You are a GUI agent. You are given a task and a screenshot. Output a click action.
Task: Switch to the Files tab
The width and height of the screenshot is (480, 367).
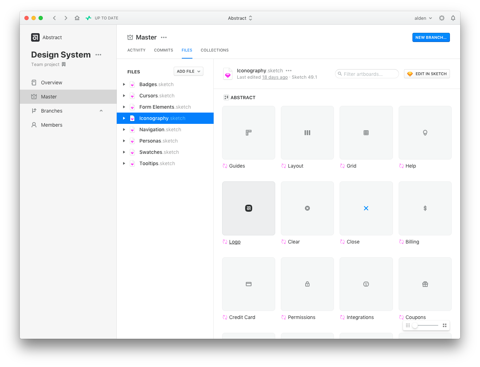[187, 50]
